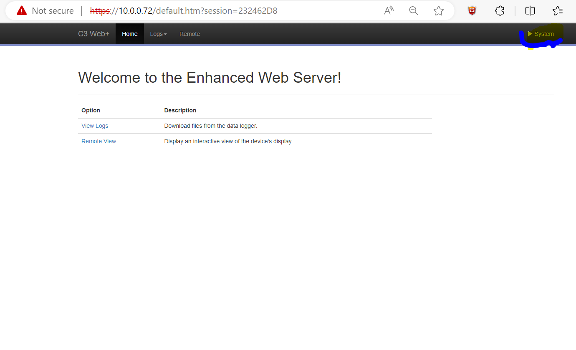This screenshot has width=576, height=350.
Task: Toggle the split screen icon
Action: point(530,11)
